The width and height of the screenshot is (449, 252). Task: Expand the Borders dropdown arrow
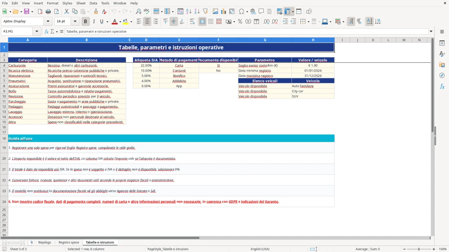309,22
